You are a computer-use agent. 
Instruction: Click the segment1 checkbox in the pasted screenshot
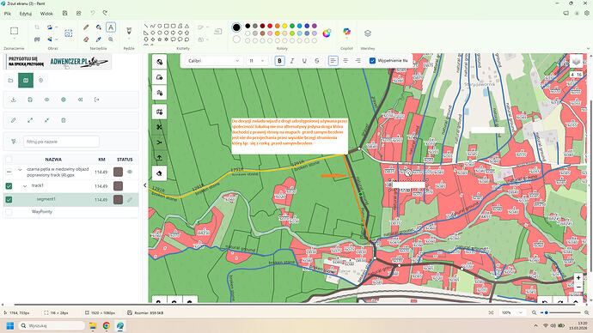coord(9,199)
